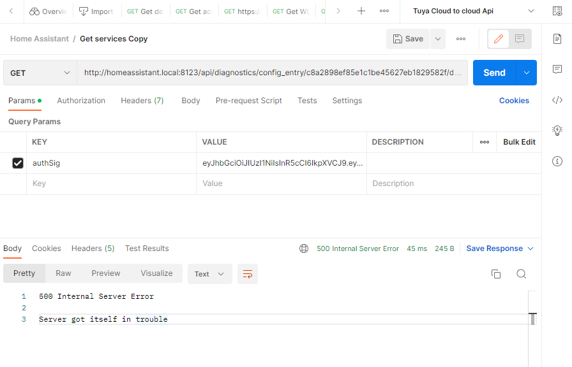Uncheck the authSig query parameter

(17, 162)
